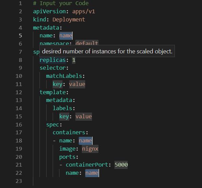Click line number 5 in the gutter
Screen dimensions: 202x188
(x=20, y=36)
